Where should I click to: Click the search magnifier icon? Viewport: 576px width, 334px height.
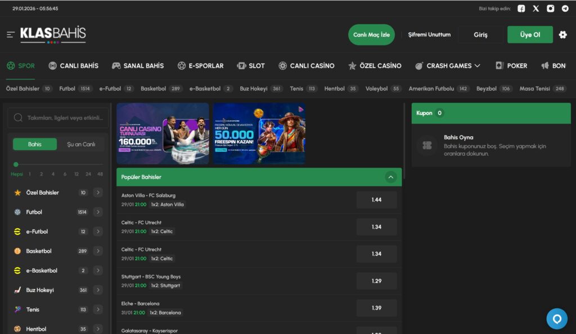[x=18, y=118]
